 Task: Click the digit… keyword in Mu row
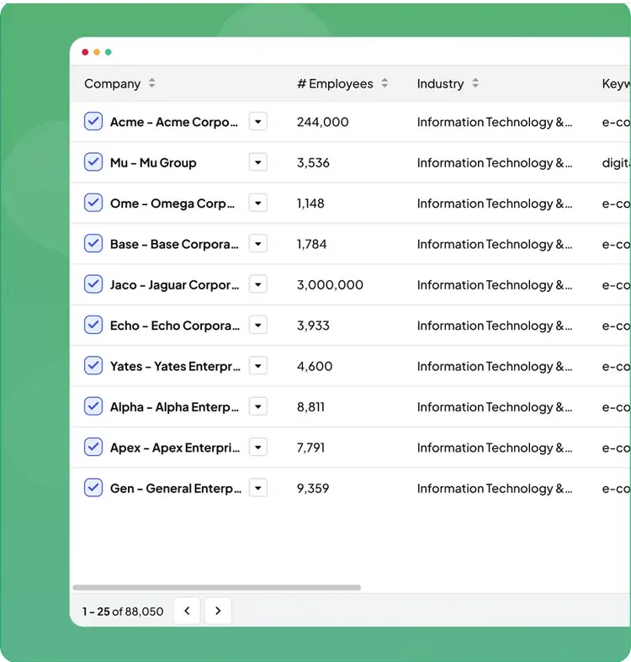(x=616, y=162)
